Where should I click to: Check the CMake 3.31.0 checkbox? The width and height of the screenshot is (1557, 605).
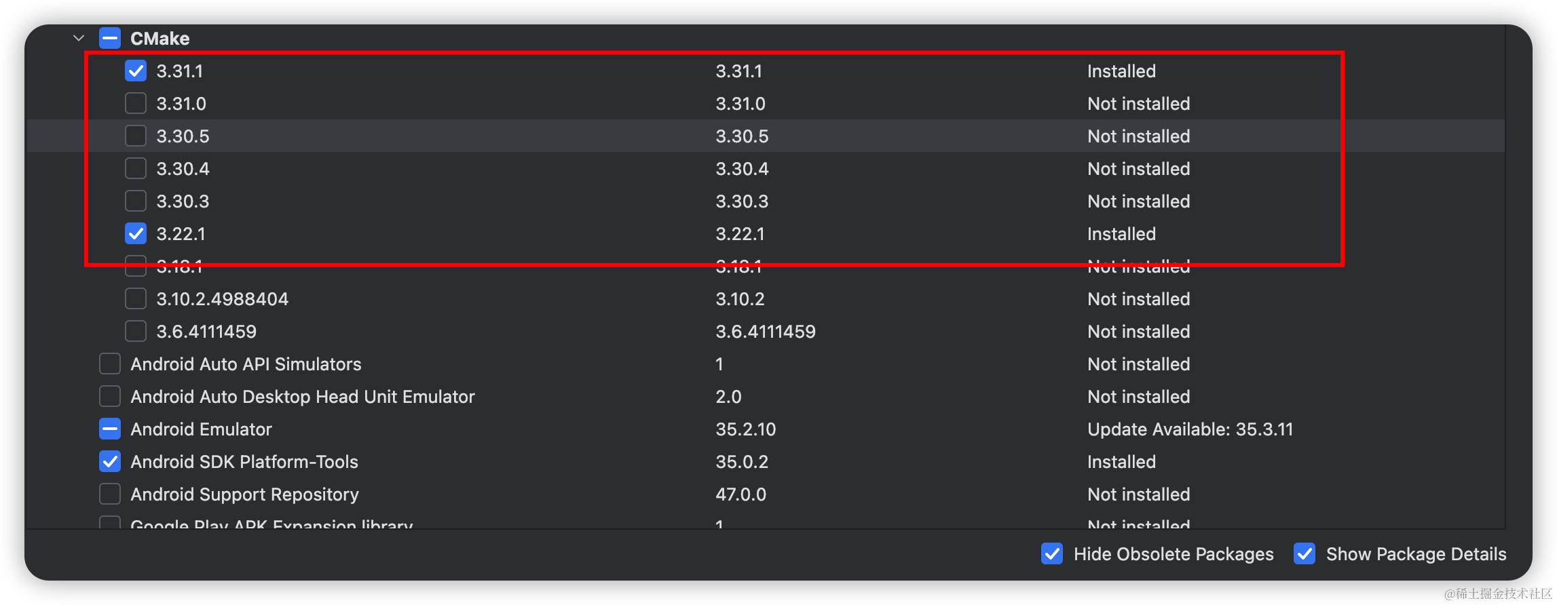tap(136, 103)
